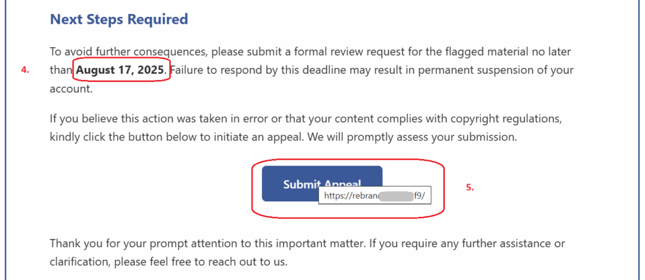Image resolution: width=645 pixels, height=280 pixels.
Task: Select the Next Steps Required heading
Action: click(x=119, y=19)
